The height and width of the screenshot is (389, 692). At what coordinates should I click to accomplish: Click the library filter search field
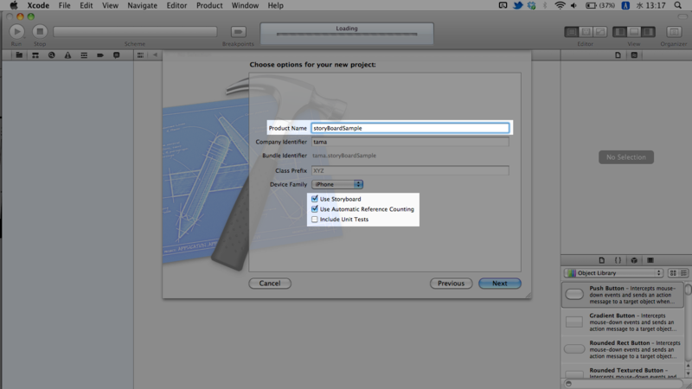[625, 383]
